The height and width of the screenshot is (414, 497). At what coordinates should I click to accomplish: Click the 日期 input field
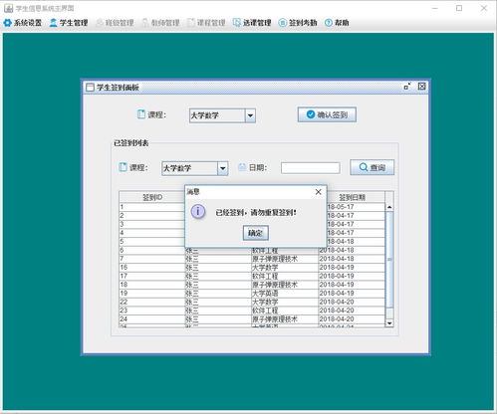point(311,168)
